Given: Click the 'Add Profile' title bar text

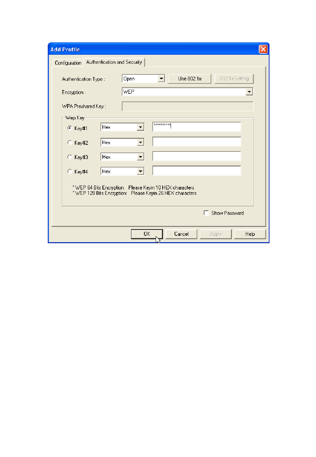Looking at the screenshot, I should pos(65,49).
